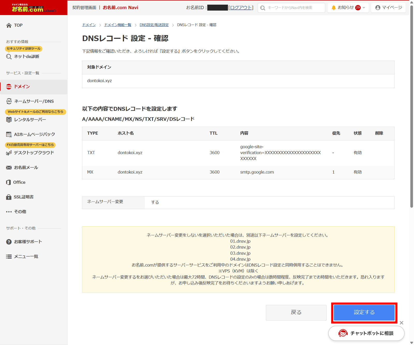Select the ドメイン globe icon
The width and height of the screenshot is (414, 345).
click(9, 87)
